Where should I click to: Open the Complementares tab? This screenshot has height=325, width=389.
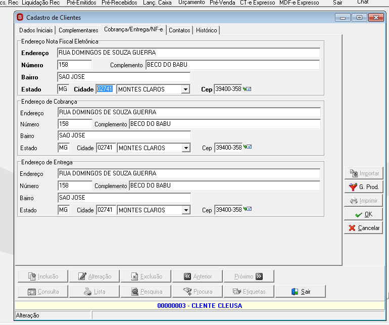click(78, 30)
